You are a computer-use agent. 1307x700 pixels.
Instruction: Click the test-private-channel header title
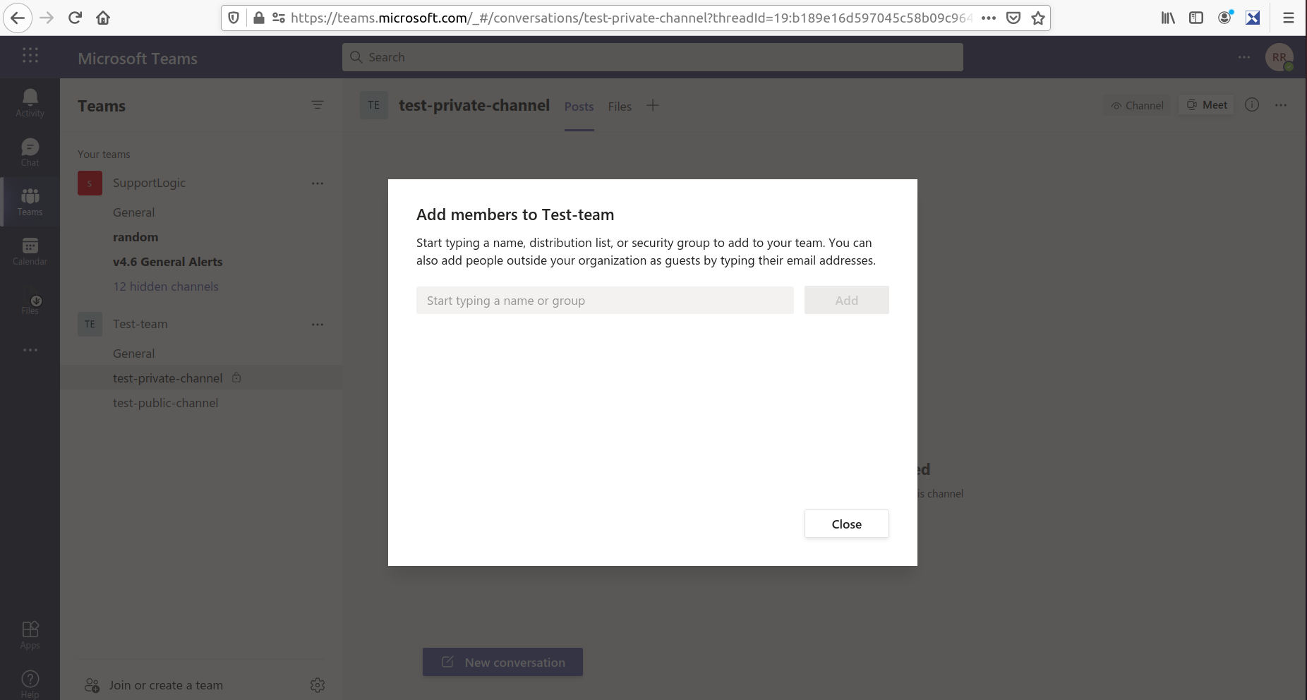474,105
